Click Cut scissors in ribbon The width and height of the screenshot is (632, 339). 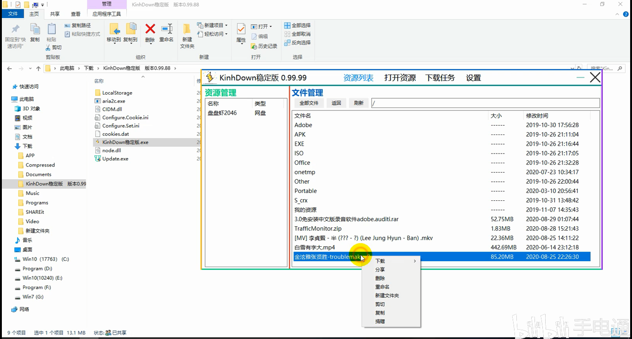53,47
